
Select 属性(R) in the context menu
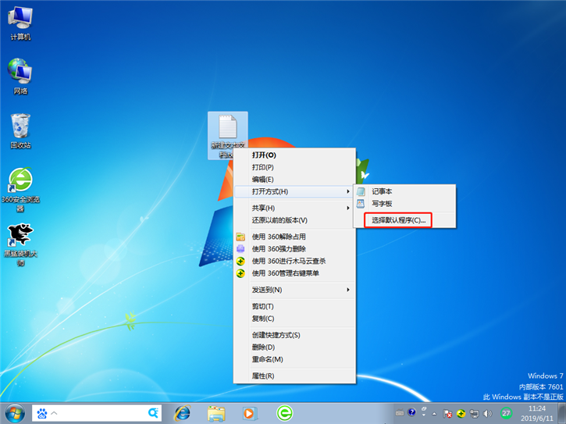coord(263,376)
